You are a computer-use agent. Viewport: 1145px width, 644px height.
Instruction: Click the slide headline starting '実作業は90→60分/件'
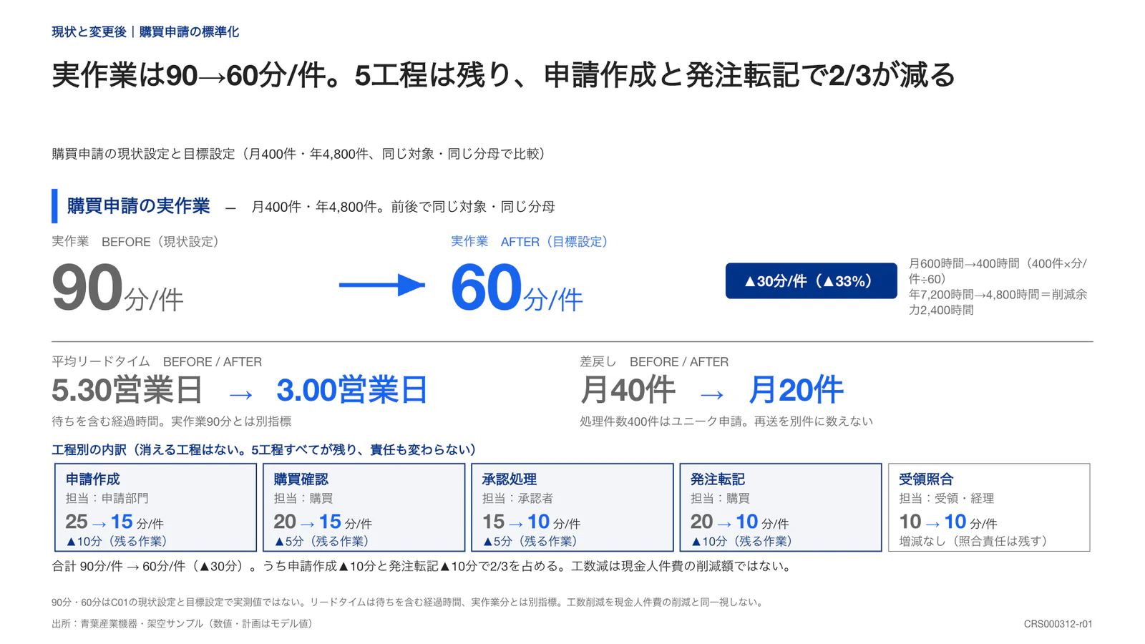[503, 75]
